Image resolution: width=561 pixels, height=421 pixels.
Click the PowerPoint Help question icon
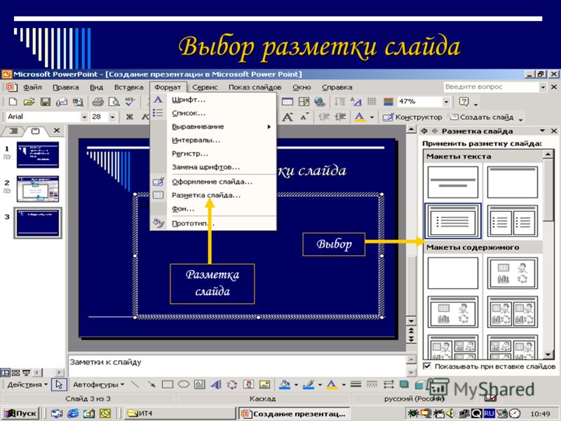click(x=464, y=102)
